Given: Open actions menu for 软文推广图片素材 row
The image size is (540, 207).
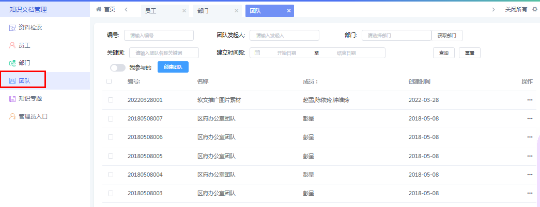Looking at the screenshot, I should (x=530, y=100).
